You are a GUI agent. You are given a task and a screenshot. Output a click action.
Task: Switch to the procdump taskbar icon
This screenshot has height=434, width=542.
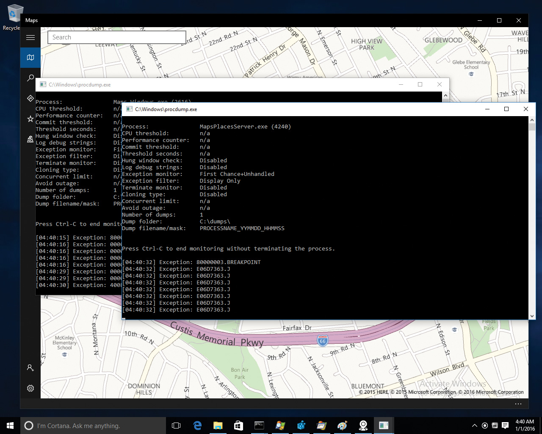coord(384,426)
